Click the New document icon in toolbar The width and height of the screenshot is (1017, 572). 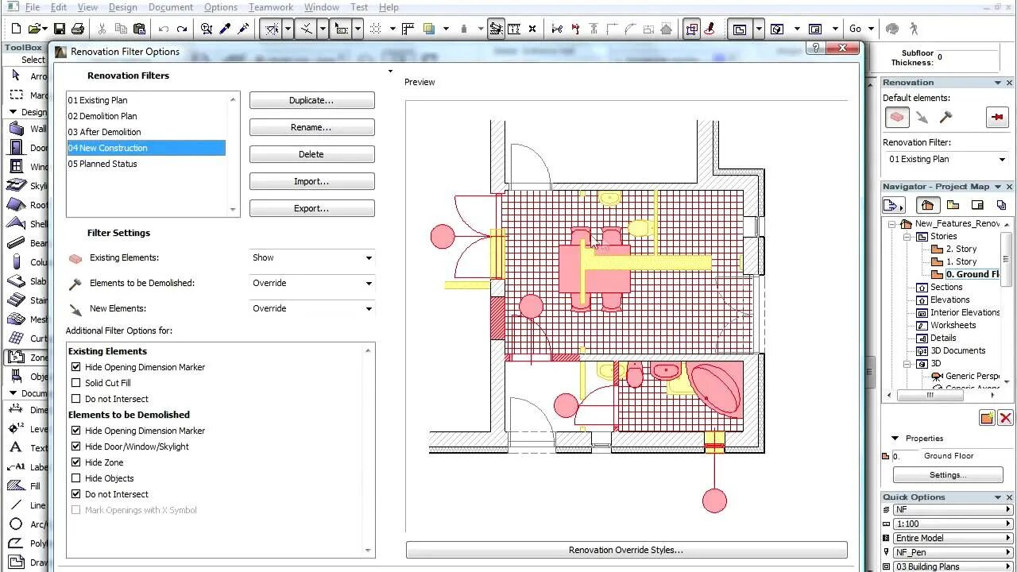click(16, 29)
